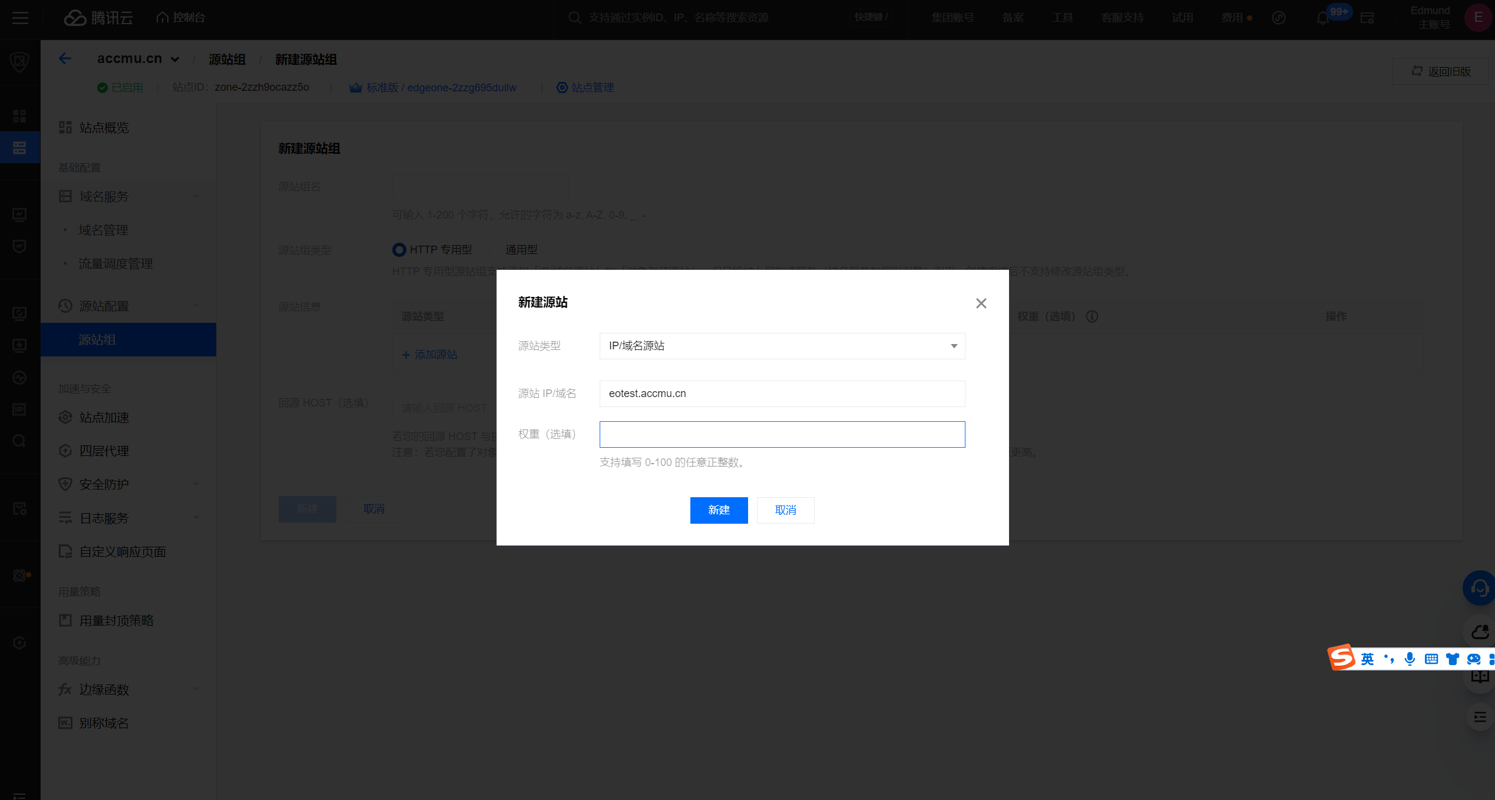Open 试用 menu
This screenshot has width=1495, height=800.
coord(1182,18)
